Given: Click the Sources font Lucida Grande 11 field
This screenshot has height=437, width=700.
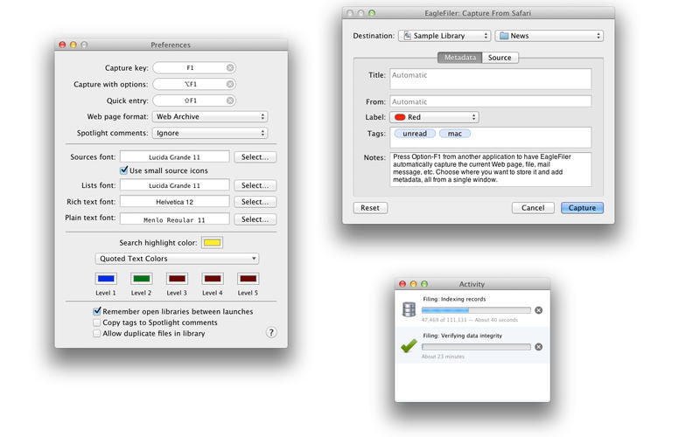Looking at the screenshot, I should (174, 157).
